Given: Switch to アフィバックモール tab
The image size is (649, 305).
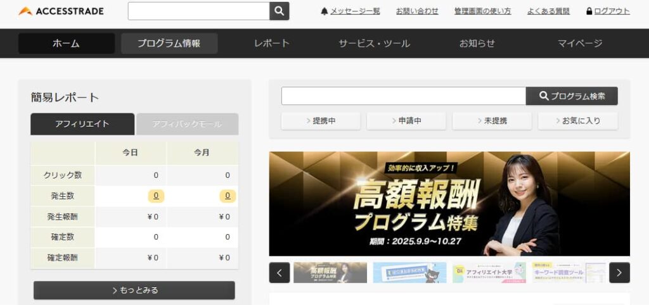Looking at the screenshot, I should (187, 124).
